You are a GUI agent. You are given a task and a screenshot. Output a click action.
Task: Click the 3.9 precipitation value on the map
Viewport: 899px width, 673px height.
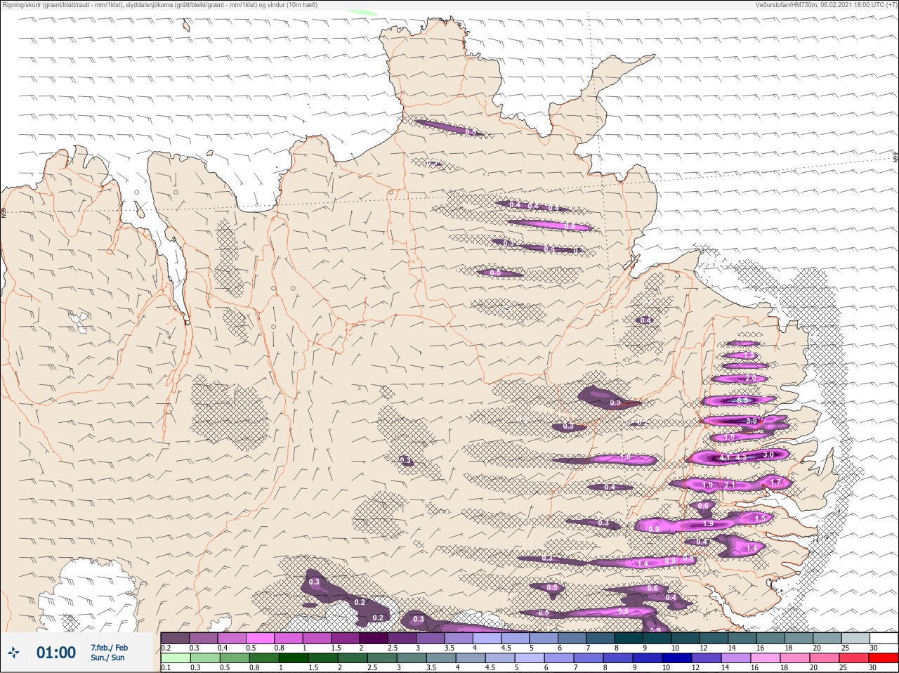pos(752,421)
